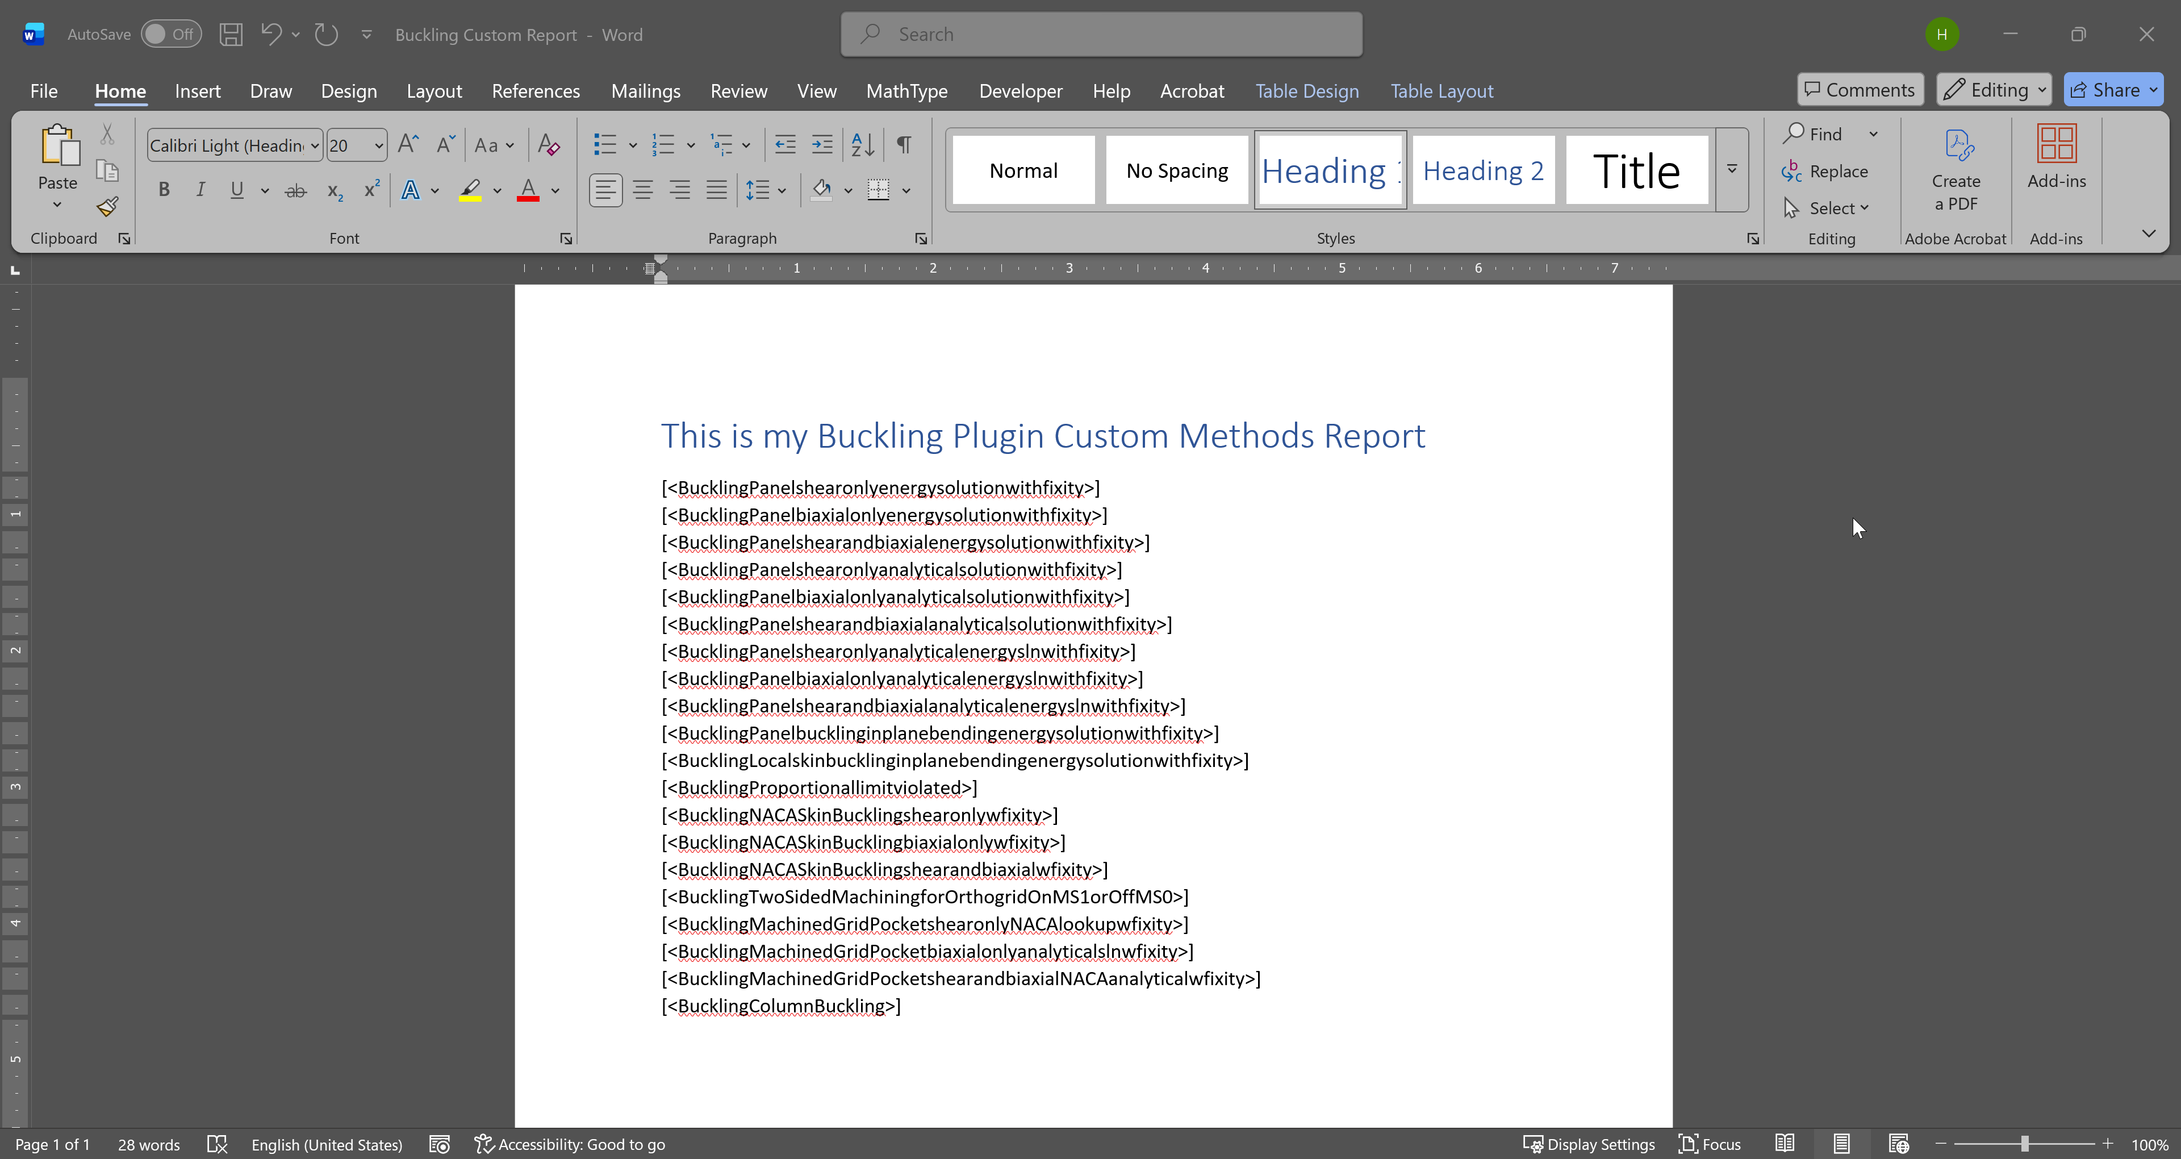
Task: Apply superscript formatting
Action: [371, 189]
